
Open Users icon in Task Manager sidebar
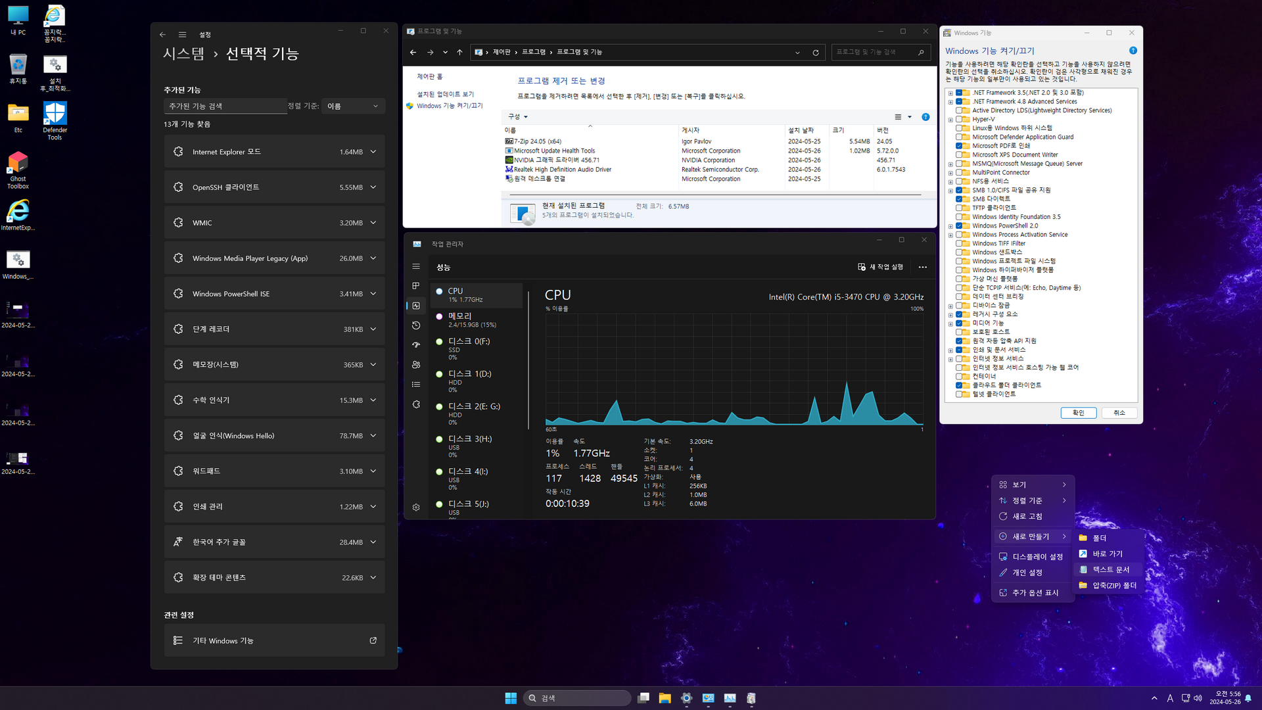point(415,365)
